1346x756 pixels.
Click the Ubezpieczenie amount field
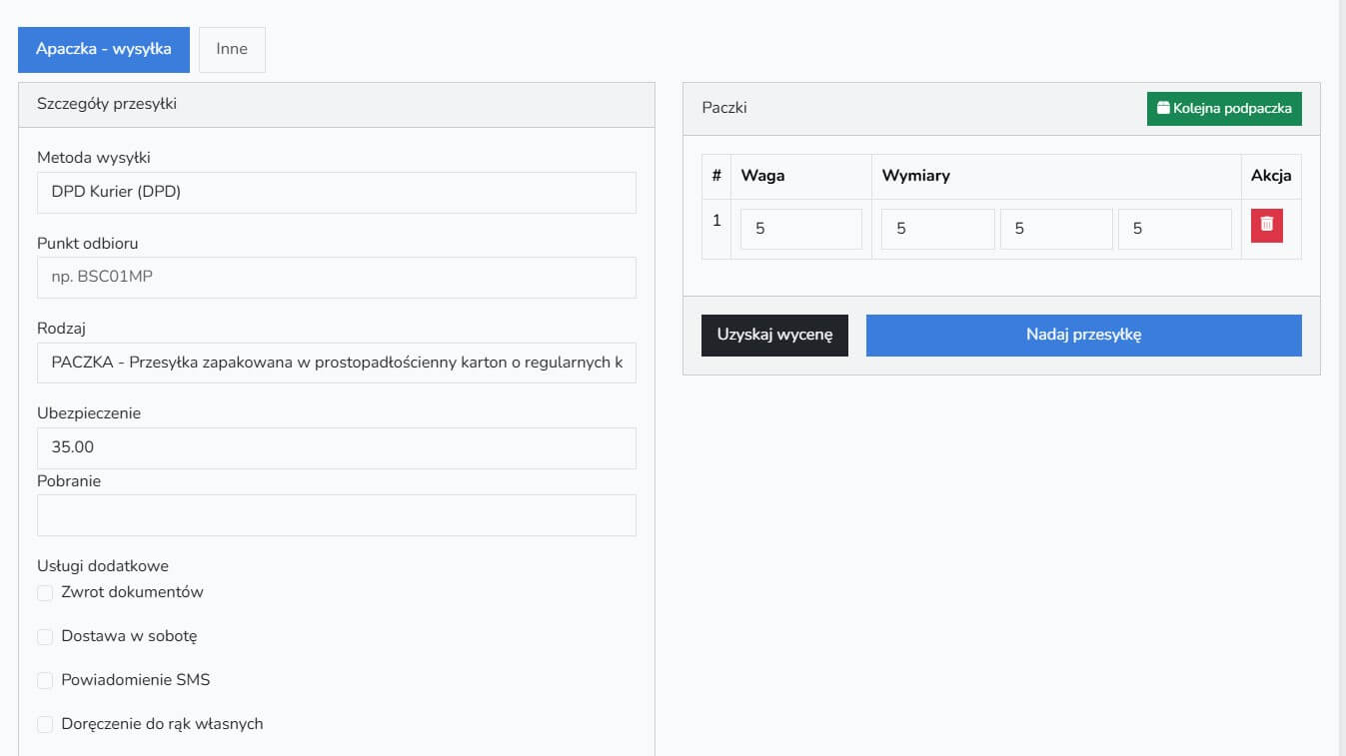coord(336,448)
